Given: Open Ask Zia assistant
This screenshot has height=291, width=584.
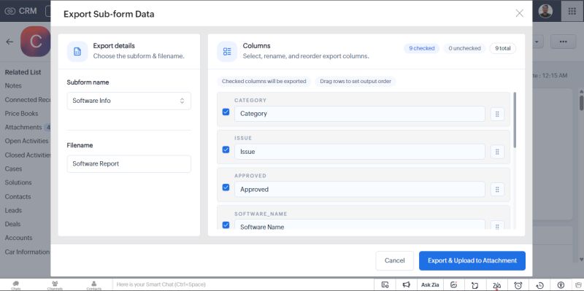Looking at the screenshot, I should coord(430,284).
